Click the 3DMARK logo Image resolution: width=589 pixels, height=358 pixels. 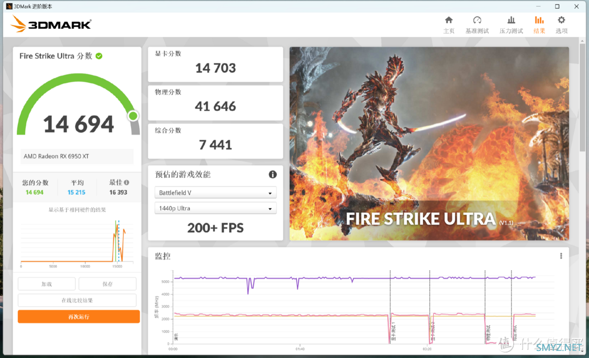tap(51, 24)
